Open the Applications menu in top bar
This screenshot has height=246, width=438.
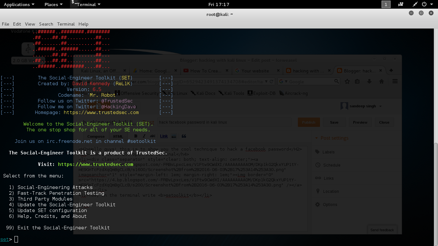(19, 4)
